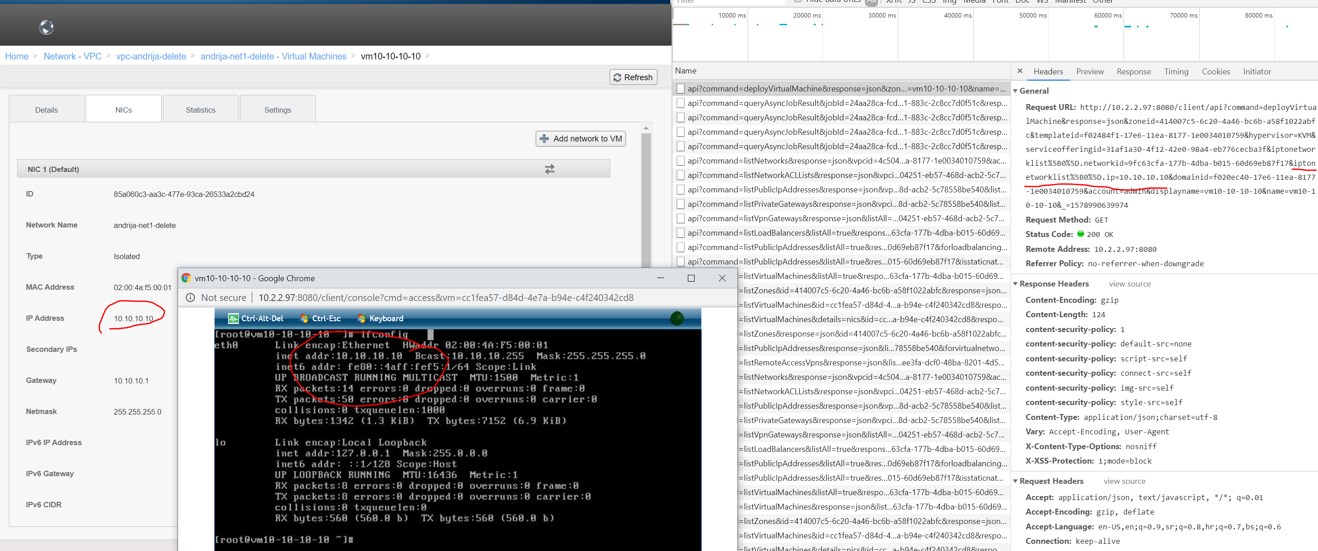Collapse the Response Headers section

click(1016, 283)
